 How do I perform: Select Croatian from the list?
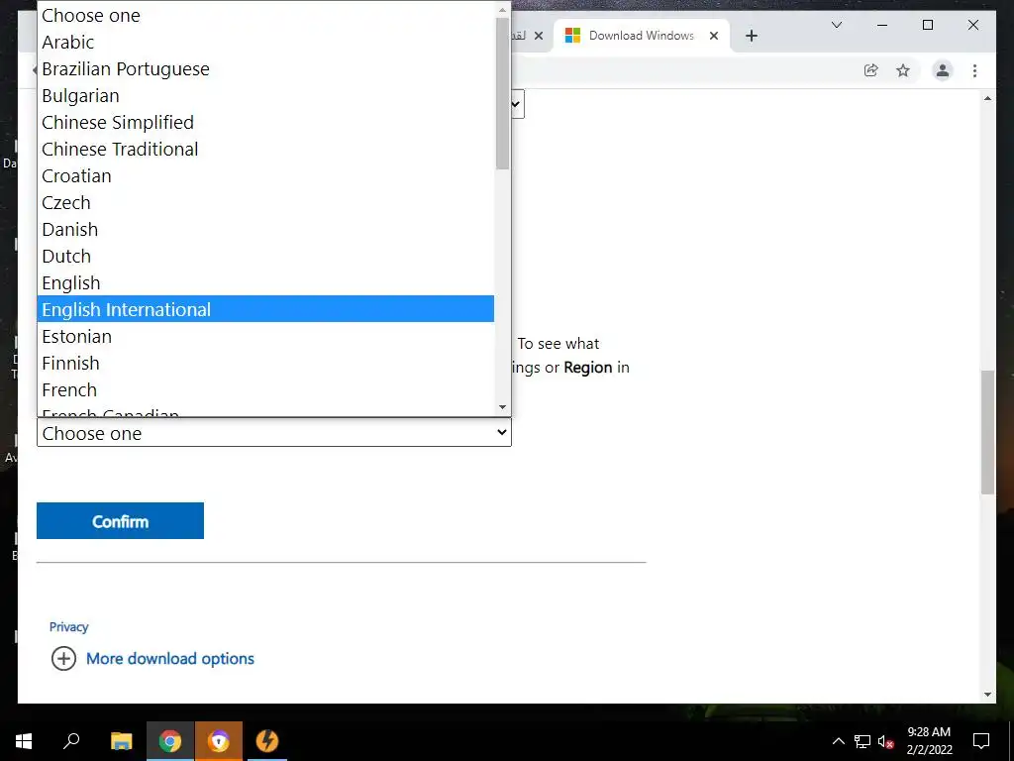[265, 176]
